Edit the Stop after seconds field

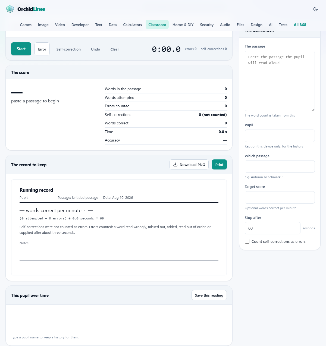pos(272,228)
